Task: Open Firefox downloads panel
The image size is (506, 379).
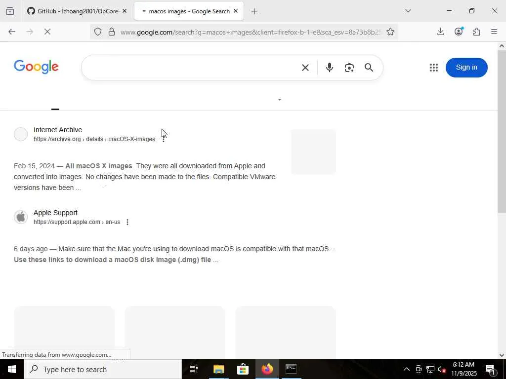Action: (x=440, y=32)
